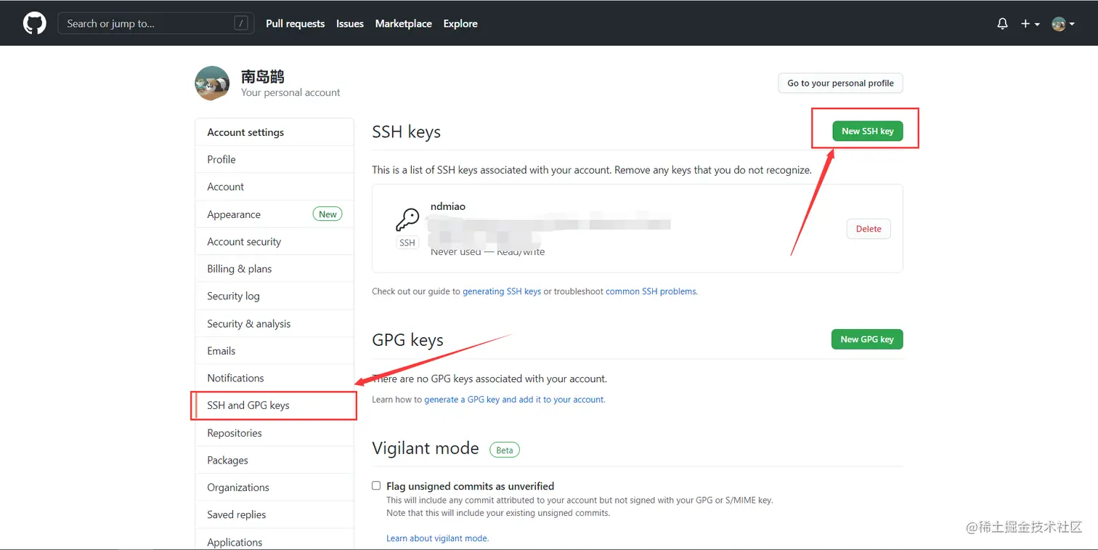Enable Flag unsigned commits as unverified
This screenshot has width=1098, height=550.
point(376,485)
